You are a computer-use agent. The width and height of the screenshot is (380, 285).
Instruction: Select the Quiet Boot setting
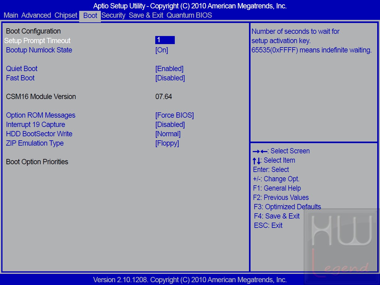(22, 69)
